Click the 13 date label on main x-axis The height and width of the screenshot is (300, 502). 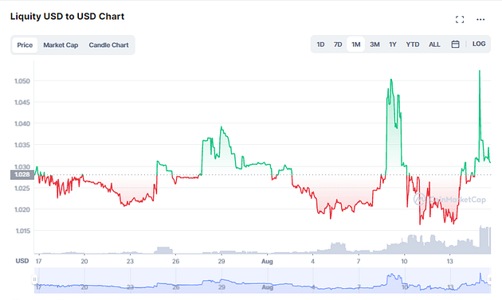click(450, 261)
